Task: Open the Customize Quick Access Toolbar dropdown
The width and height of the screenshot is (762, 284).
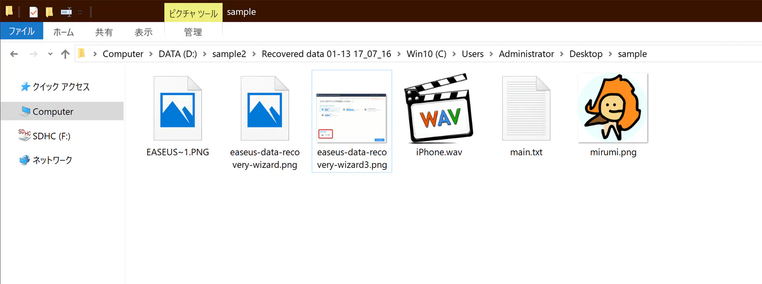Action: (80, 12)
